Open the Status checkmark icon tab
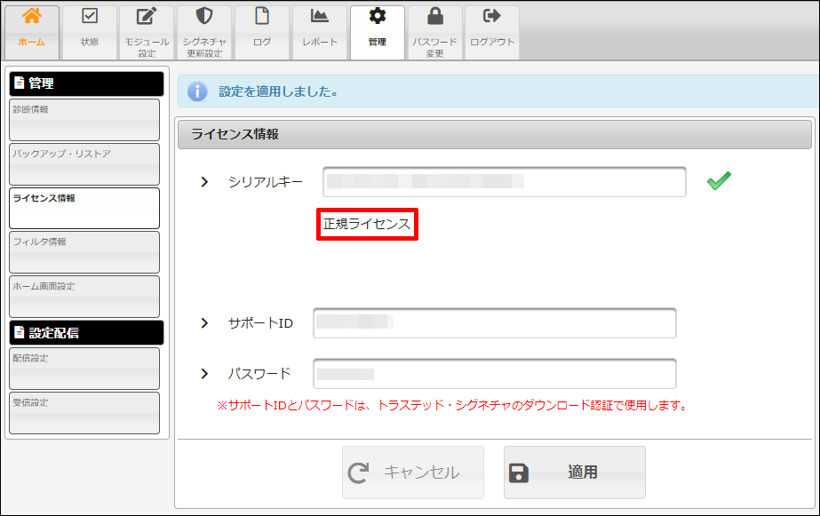 90,16
